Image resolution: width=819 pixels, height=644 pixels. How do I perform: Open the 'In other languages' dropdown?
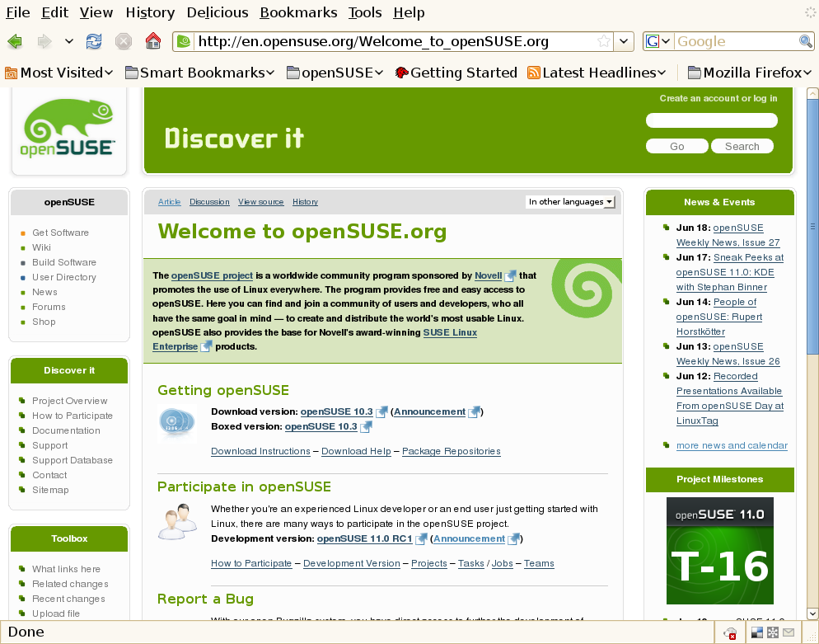(571, 202)
